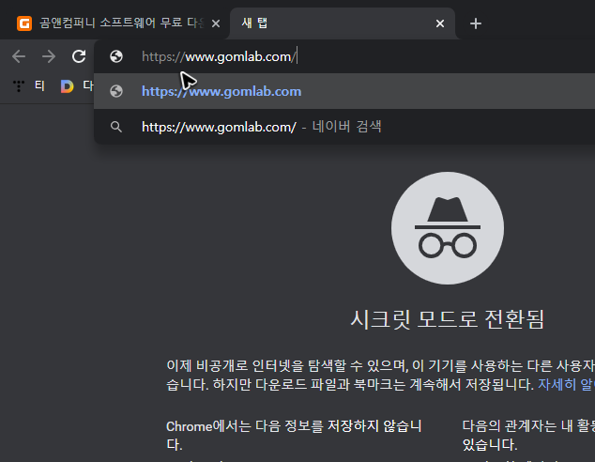Viewport: 595px width, 462px height.
Task: Click the magnifier icon in search suggestion
Action: (x=116, y=127)
